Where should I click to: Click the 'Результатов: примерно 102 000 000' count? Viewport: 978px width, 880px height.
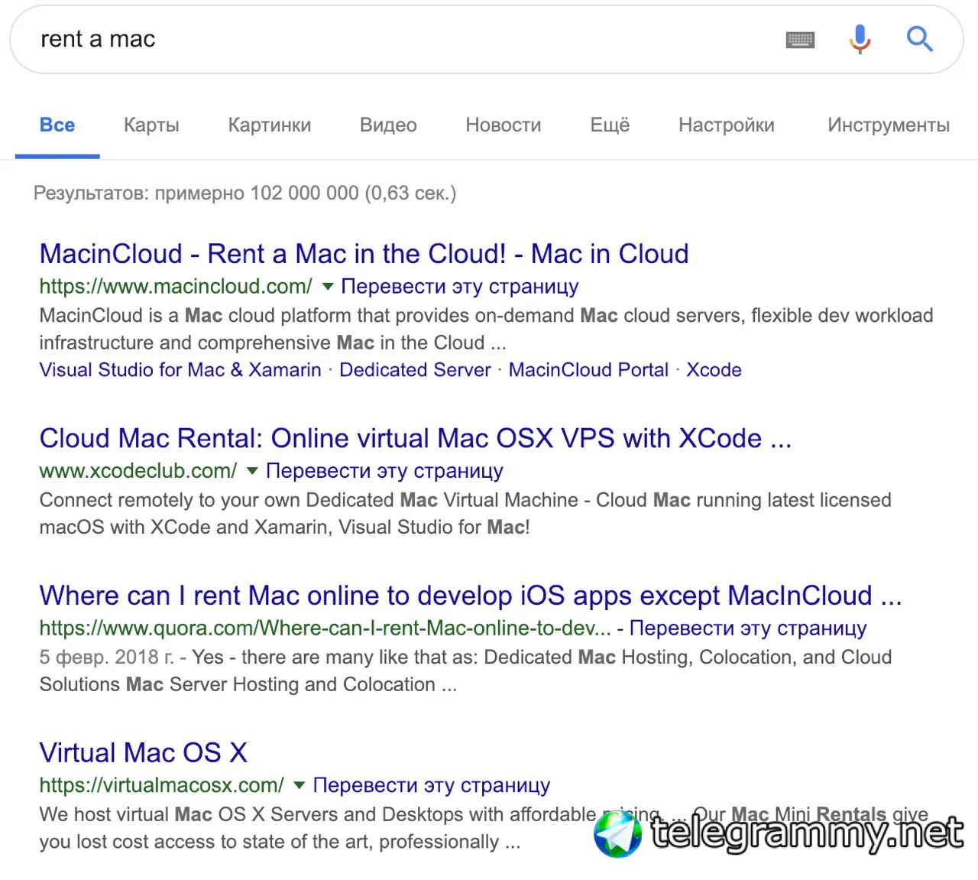244,193
